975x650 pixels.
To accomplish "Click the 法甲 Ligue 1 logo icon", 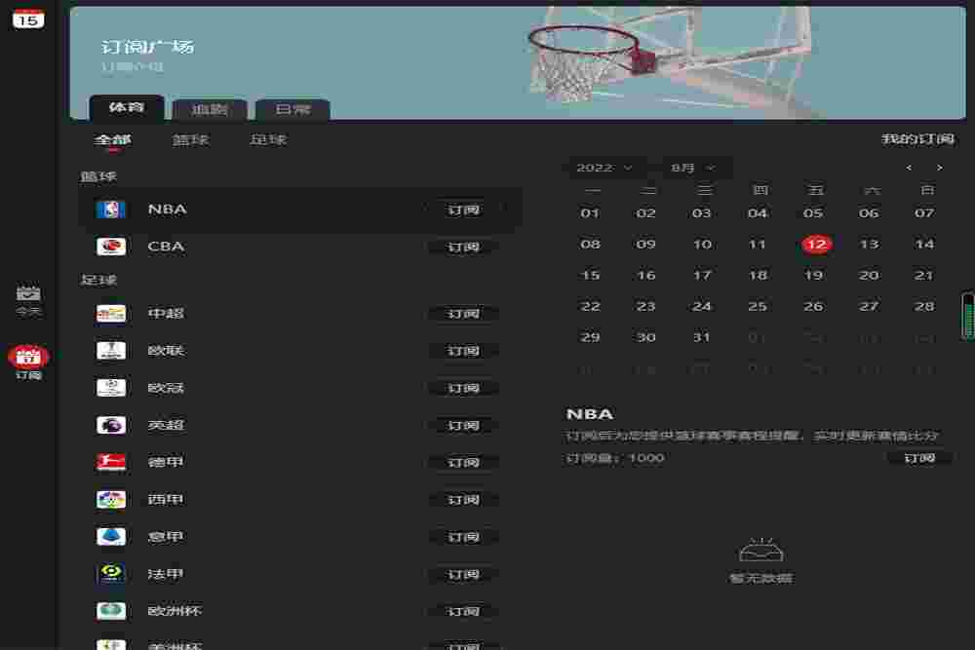I will pos(110,575).
